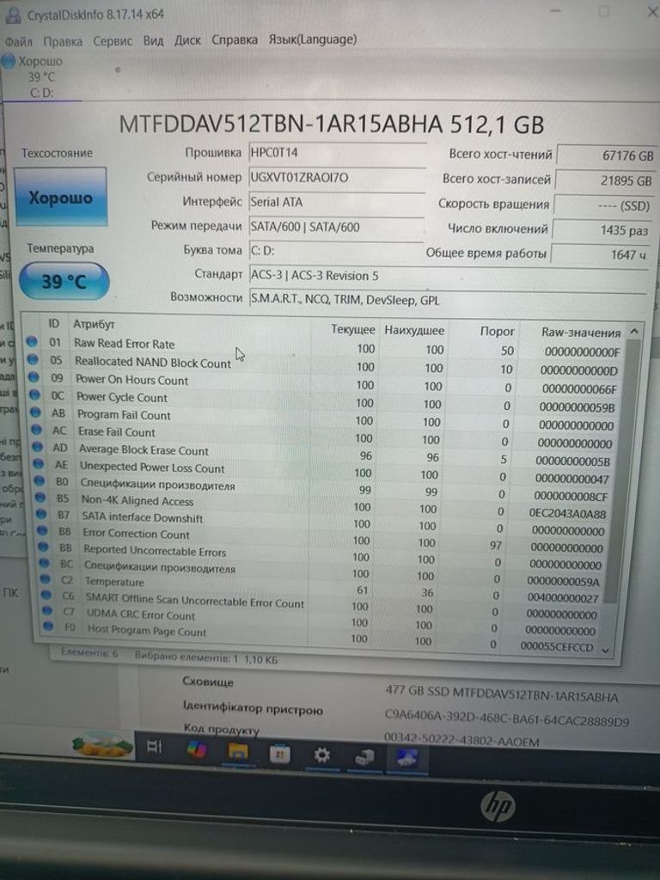Click the Прошивка field HPC0T14
Viewport: 660px width, 880px height.
[337, 153]
